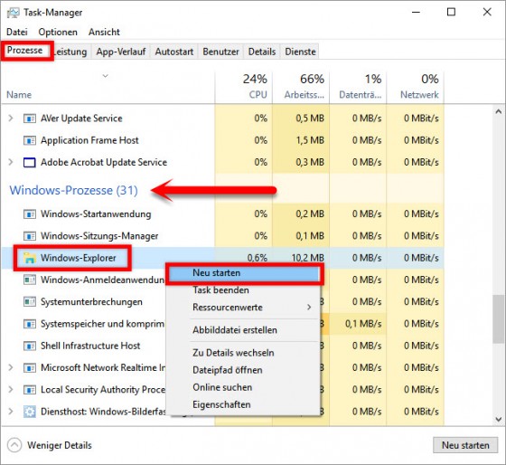
Task: Open the Datei menu
Action: tap(17, 32)
